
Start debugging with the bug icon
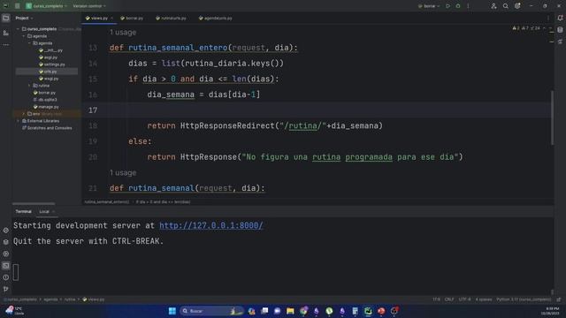point(458,6)
